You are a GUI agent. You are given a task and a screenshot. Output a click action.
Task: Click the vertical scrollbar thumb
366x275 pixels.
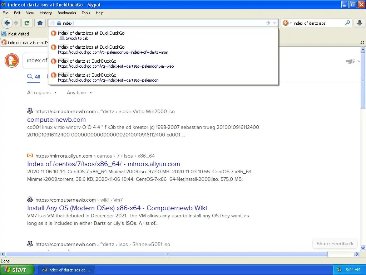click(363, 81)
